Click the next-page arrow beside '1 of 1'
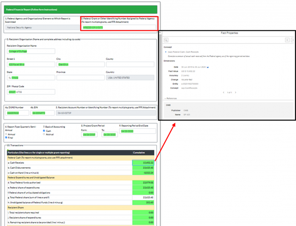The image size is (296, 226). pyautogui.click(x=236, y=92)
